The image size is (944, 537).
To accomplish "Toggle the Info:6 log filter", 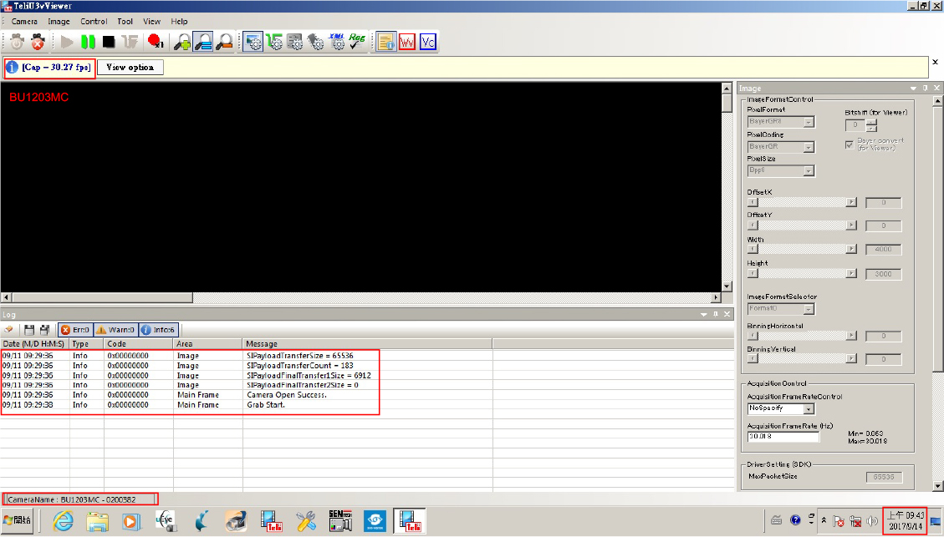I will [x=158, y=330].
